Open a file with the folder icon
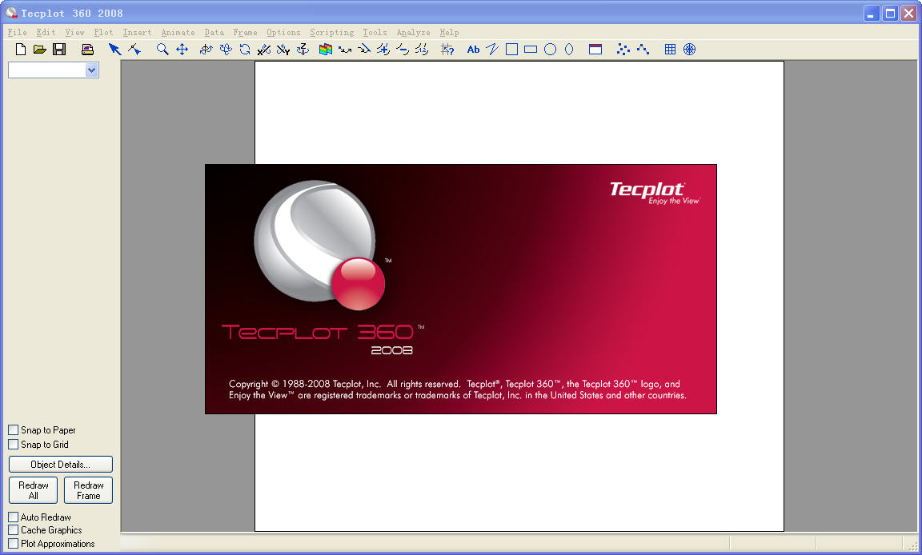 point(39,50)
